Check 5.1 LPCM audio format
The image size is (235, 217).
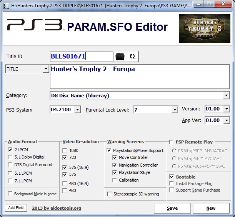click(10, 173)
